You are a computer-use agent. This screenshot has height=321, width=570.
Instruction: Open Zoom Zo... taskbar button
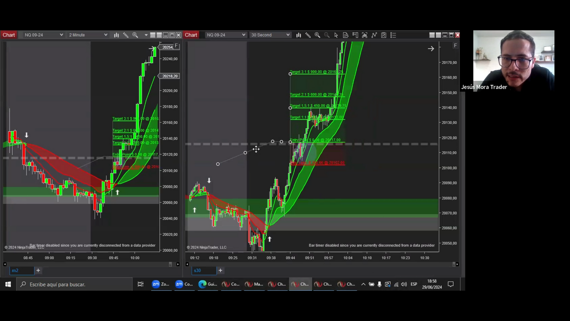point(161,284)
